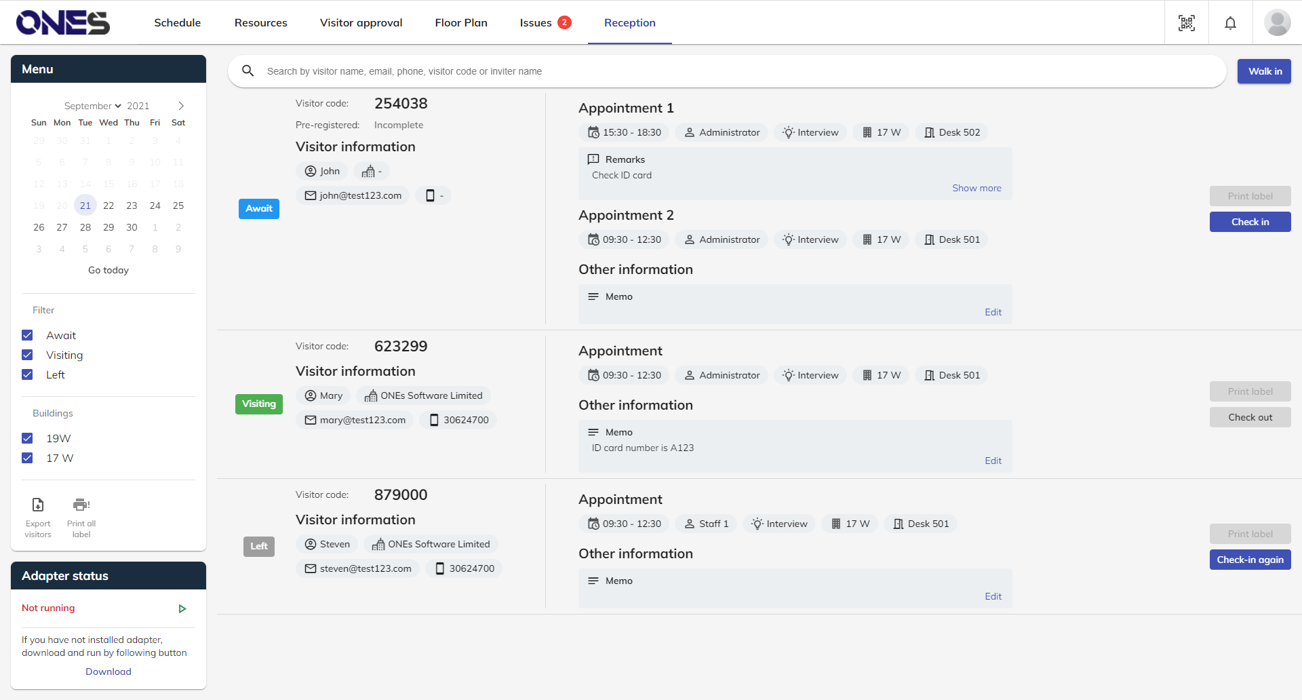Expand remarks with Show more
Image resolution: width=1302 pixels, height=700 pixels.
click(976, 188)
